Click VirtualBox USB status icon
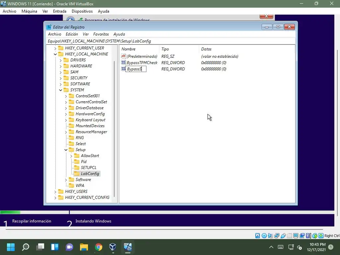Viewport: 340px width, 255px height. [283, 236]
